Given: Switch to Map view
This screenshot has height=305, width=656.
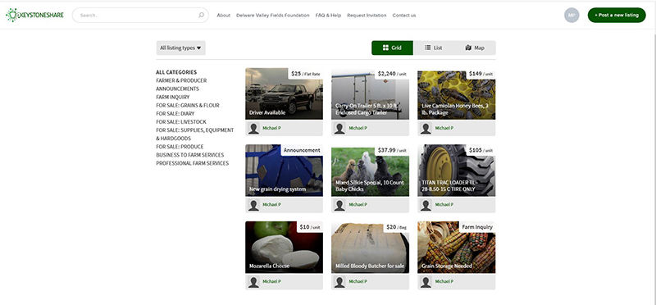Looking at the screenshot, I should (475, 48).
